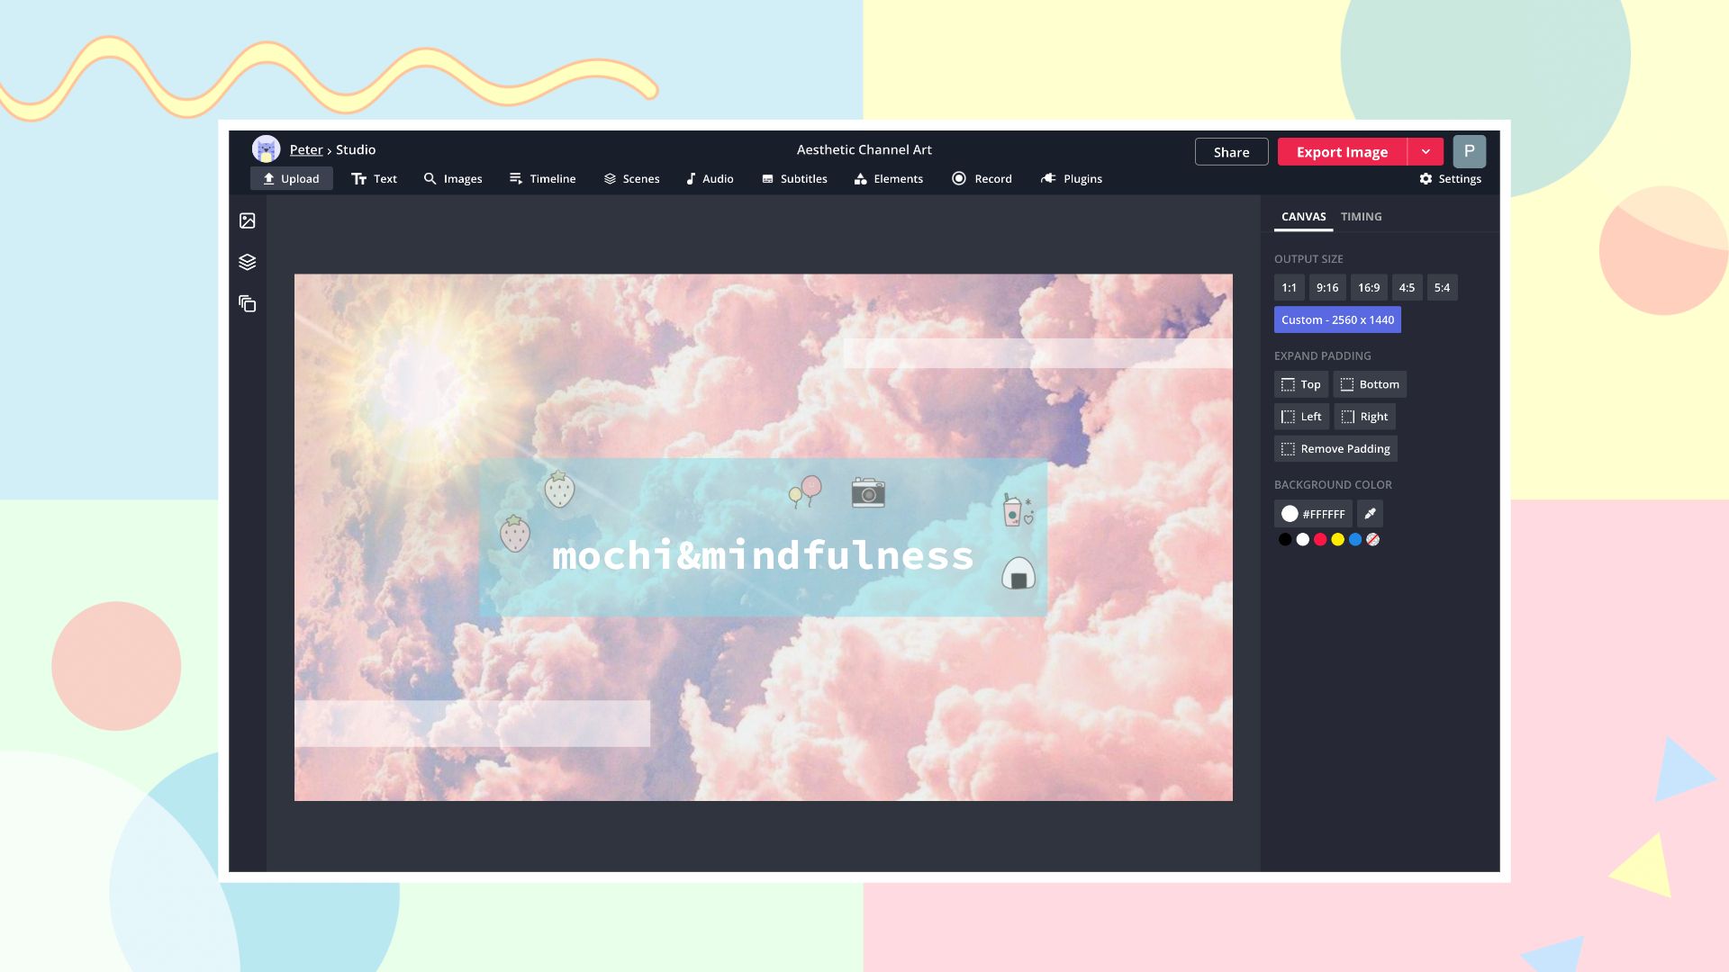
Task: Access the Elements panel
Action: click(890, 178)
